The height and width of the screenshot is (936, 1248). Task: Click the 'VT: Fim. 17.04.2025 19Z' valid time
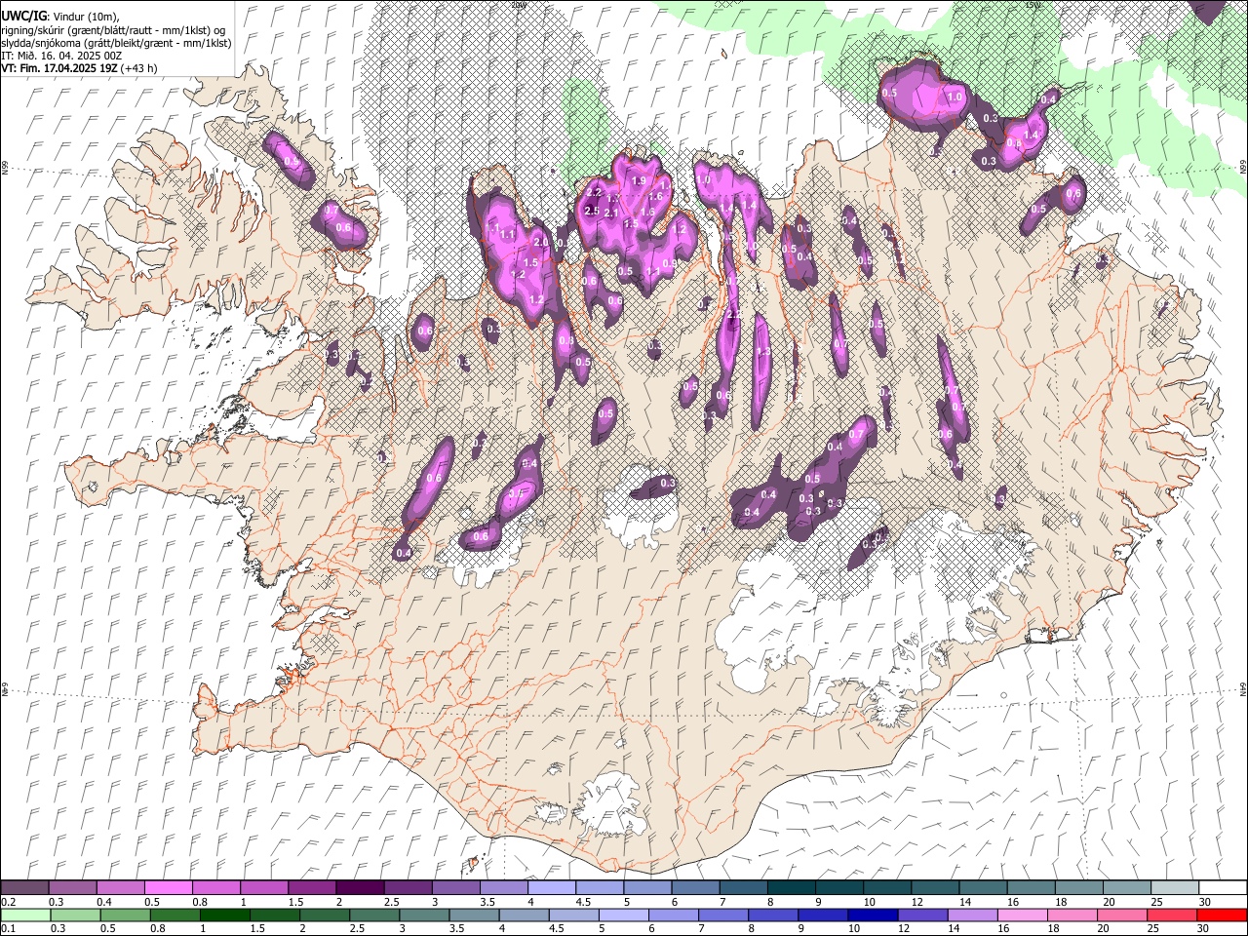pos(59,68)
